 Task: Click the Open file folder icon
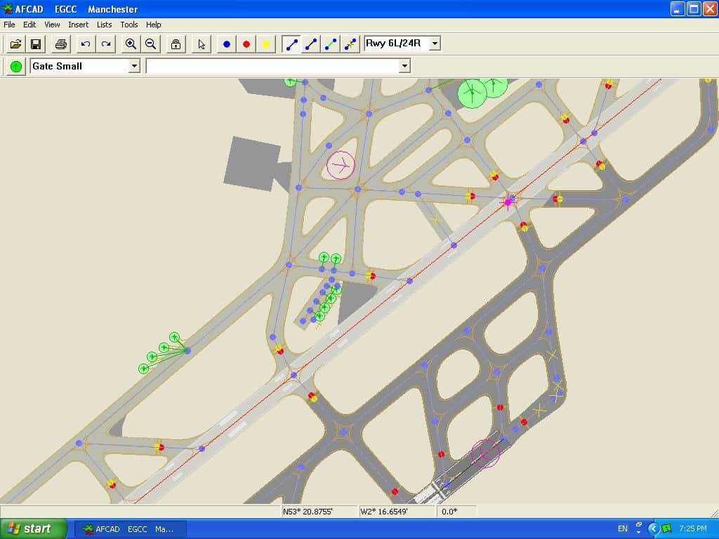point(15,44)
